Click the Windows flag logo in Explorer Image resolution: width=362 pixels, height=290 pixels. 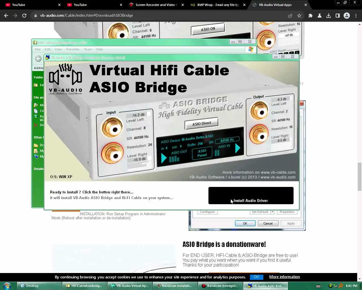click(251, 49)
